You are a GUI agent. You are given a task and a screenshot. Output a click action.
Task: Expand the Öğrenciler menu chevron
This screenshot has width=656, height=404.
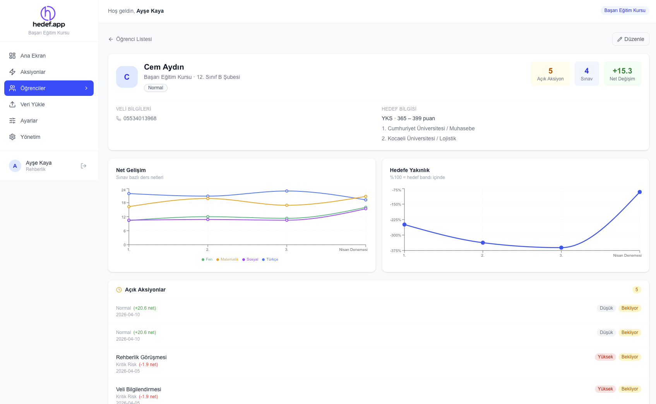(x=86, y=88)
